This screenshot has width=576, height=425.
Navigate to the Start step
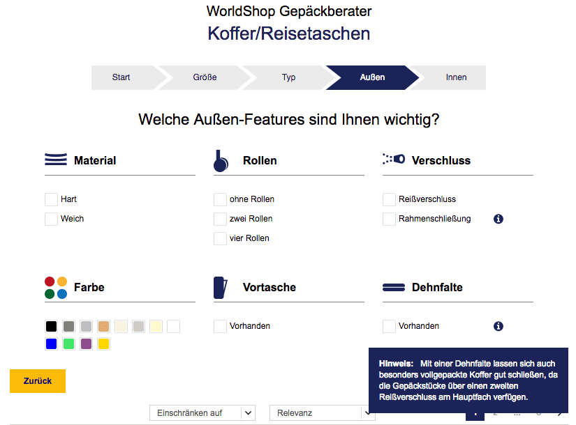click(120, 77)
